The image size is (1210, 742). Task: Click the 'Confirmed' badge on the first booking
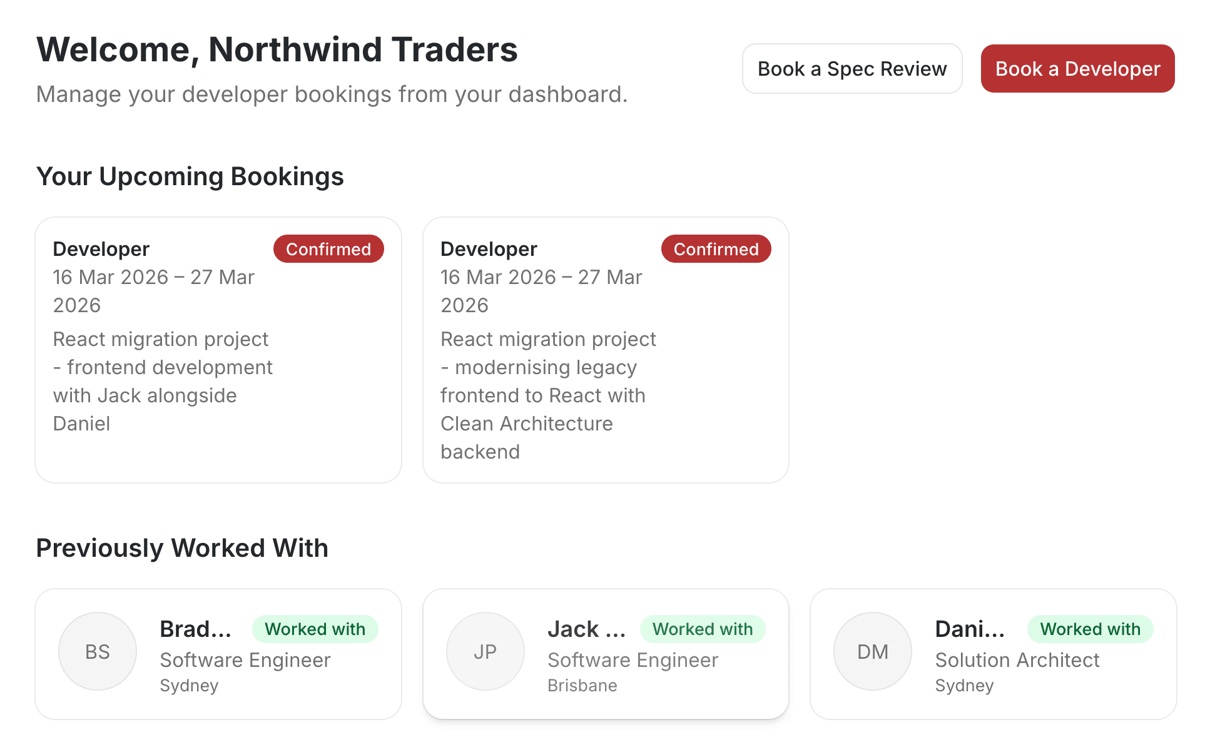(x=328, y=248)
